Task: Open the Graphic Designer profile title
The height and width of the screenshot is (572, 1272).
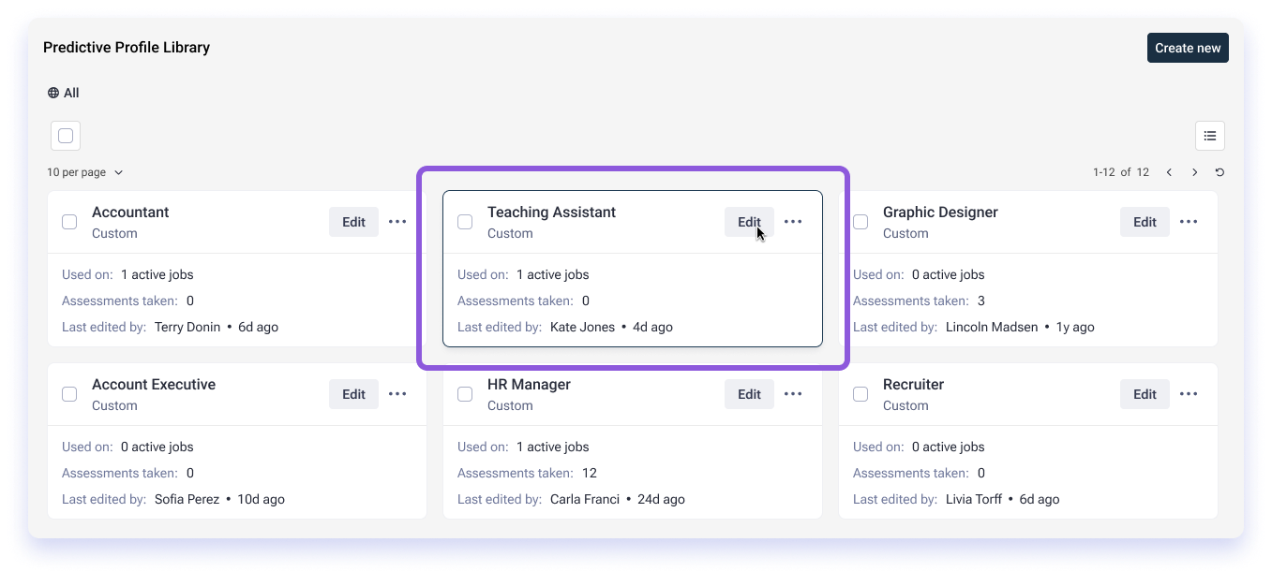Action: (939, 213)
